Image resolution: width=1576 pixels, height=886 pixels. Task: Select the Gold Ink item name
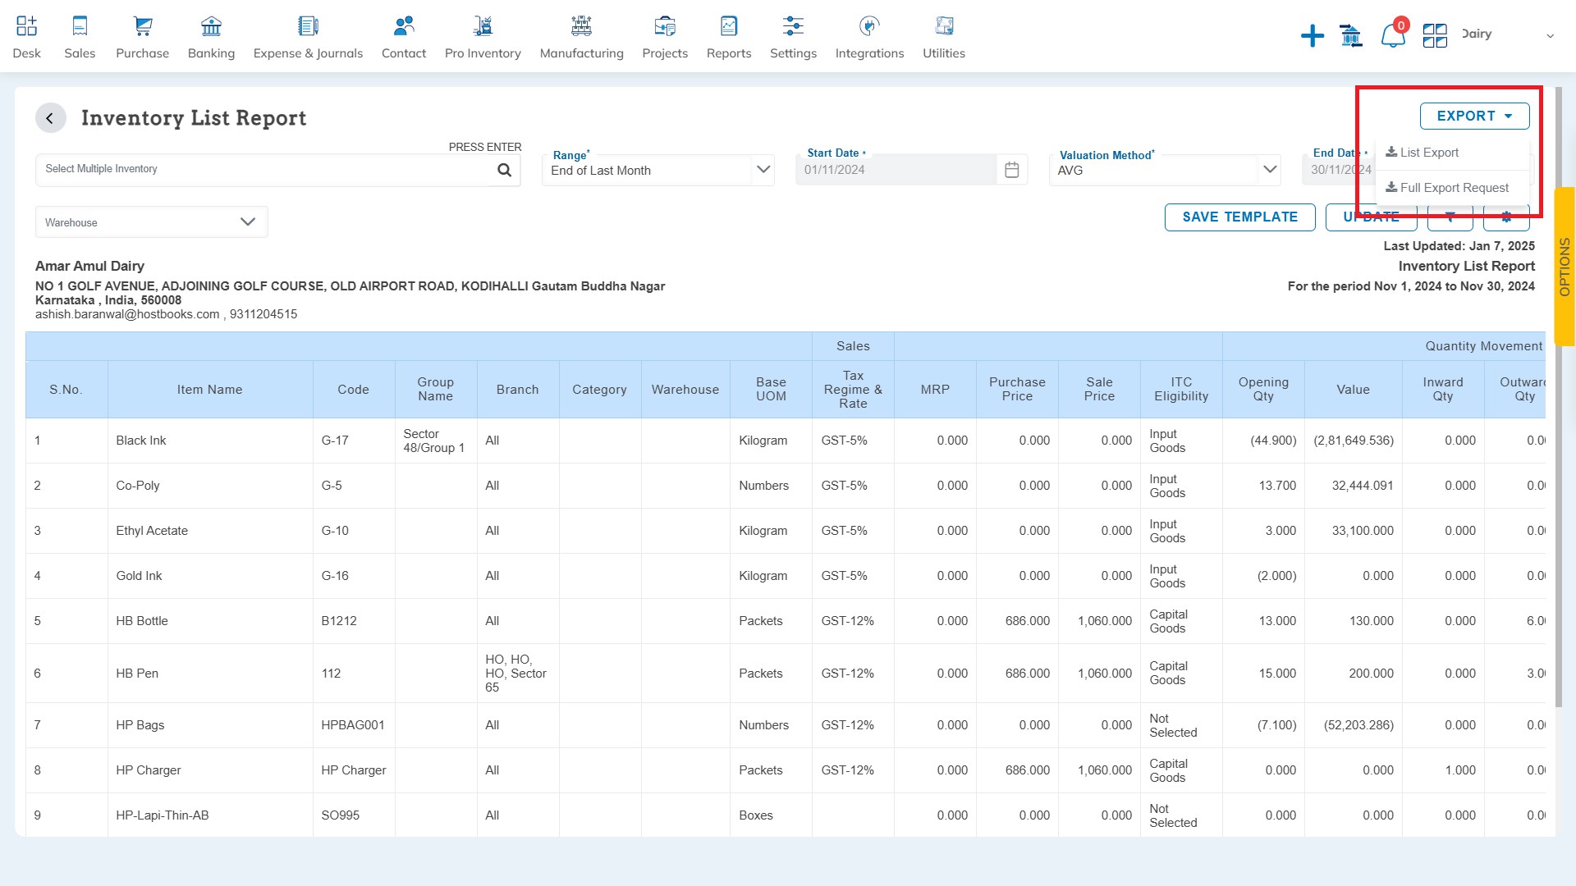coord(139,576)
